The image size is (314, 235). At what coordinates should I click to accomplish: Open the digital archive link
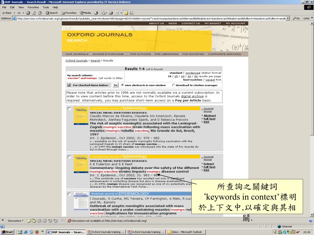192,96
